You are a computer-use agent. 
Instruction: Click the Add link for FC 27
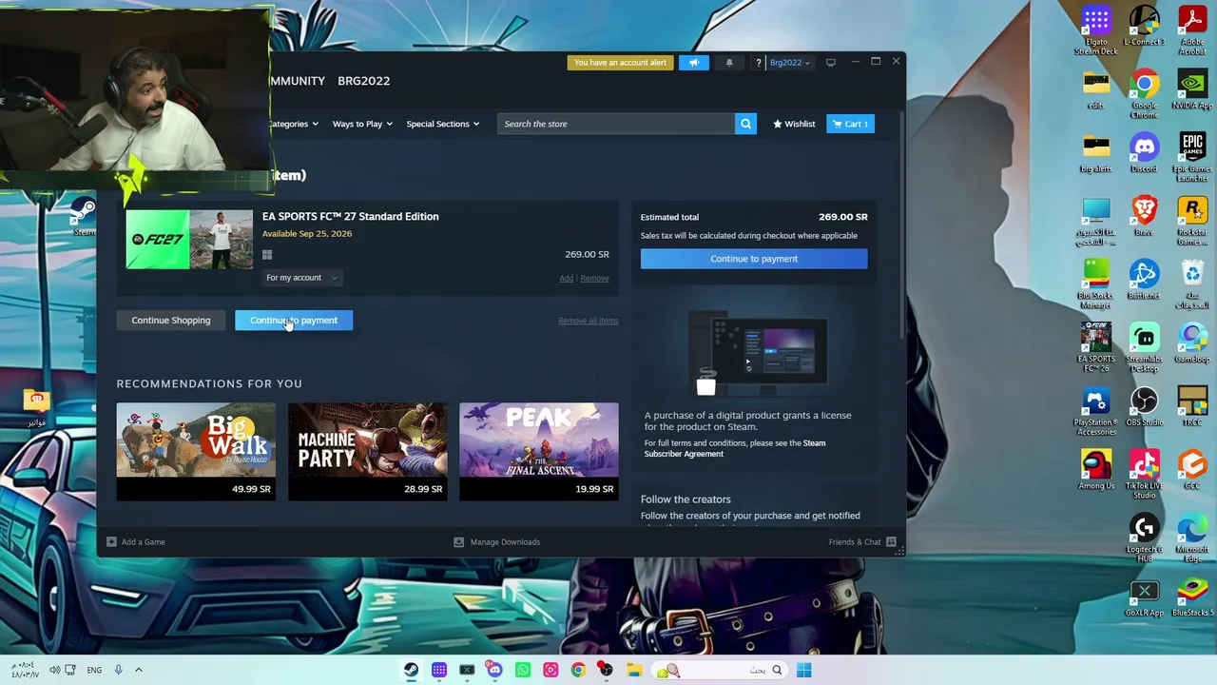pyautogui.click(x=566, y=278)
